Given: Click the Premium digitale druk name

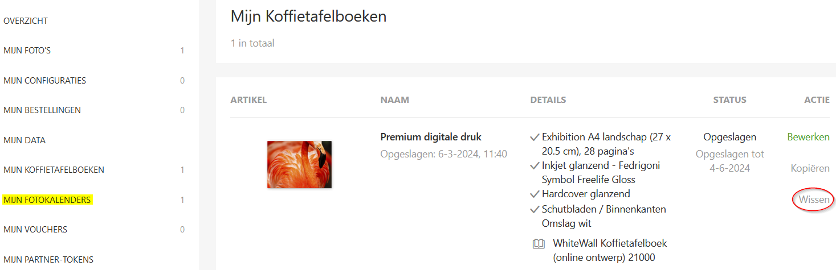Looking at the screenshot, I should coord(431,137).
